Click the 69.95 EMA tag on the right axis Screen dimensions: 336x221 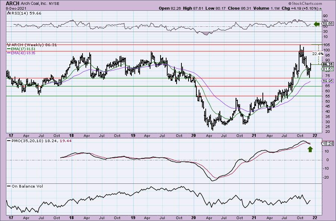(328, 81)
